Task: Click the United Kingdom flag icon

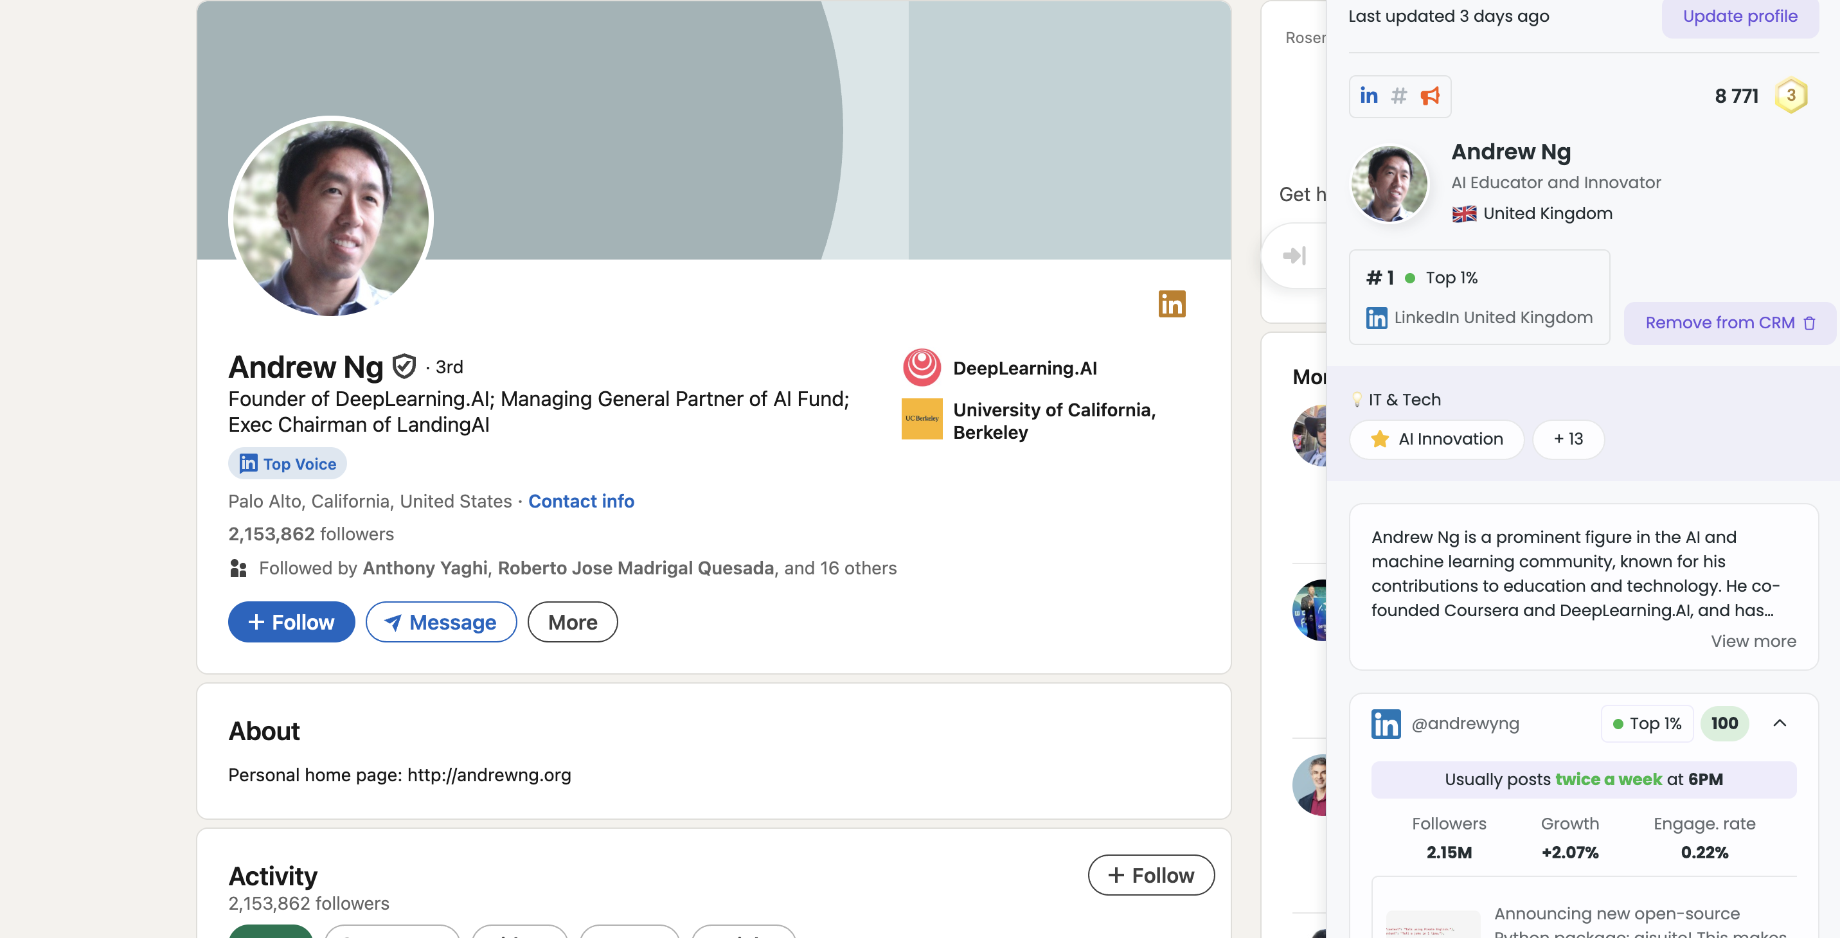Action: point(1463,213)
